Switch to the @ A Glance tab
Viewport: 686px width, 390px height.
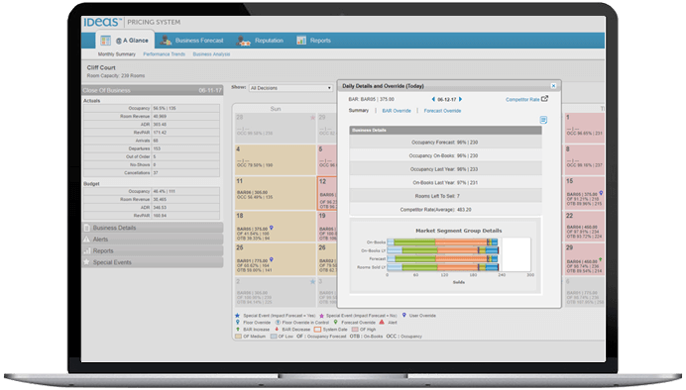[125, 41]
